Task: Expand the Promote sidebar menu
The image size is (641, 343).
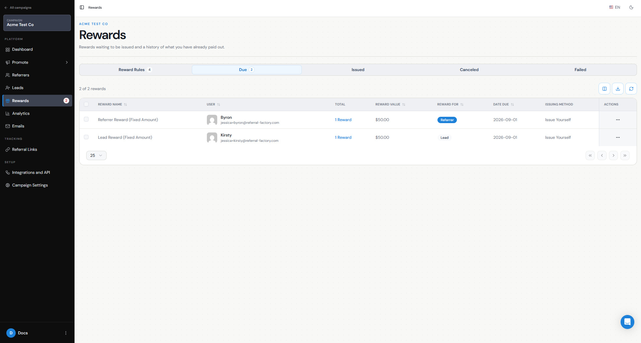Action: coord(37,62)
